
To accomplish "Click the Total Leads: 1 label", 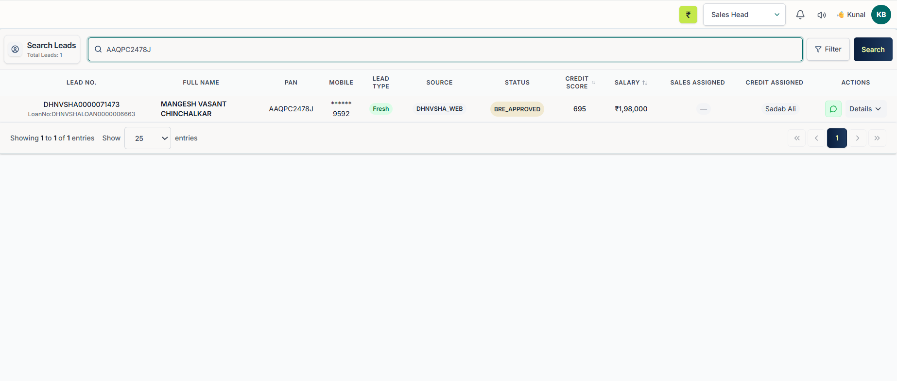I will point(45,55).
